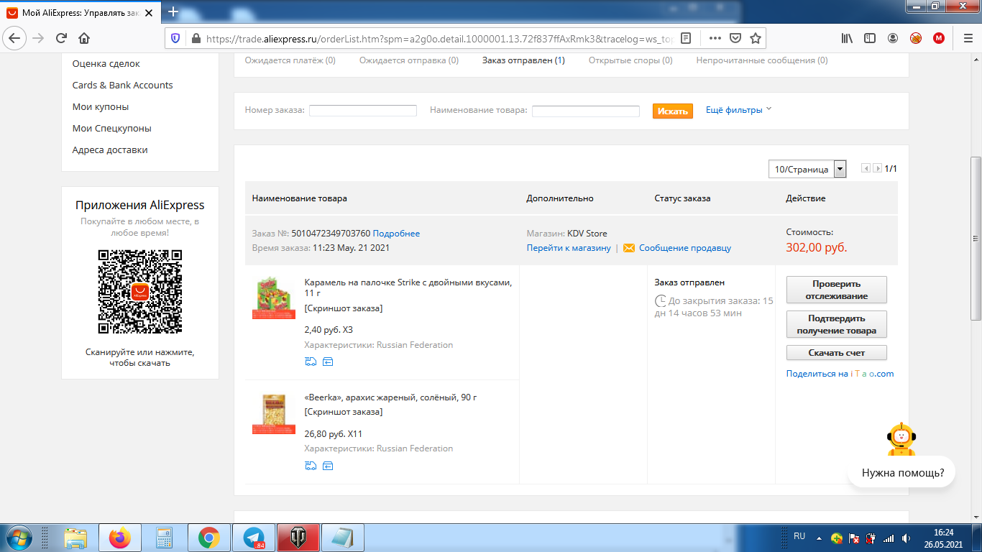The width and height of the screenshot is (982, 552).
Task: Open the Windows Start button
Action: pos(19,537)
